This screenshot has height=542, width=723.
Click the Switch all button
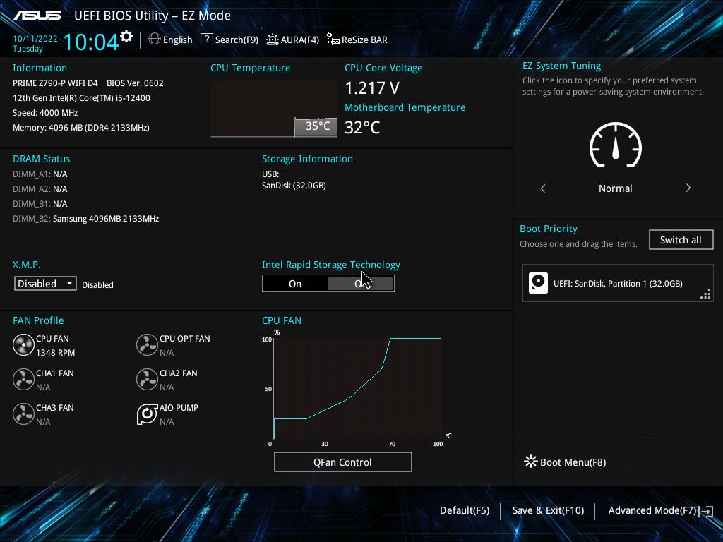(x=681, y=240)
